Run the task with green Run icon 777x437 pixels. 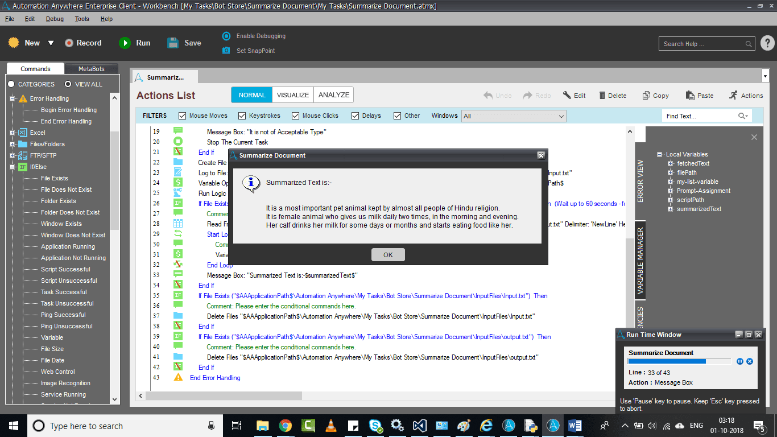125,43
